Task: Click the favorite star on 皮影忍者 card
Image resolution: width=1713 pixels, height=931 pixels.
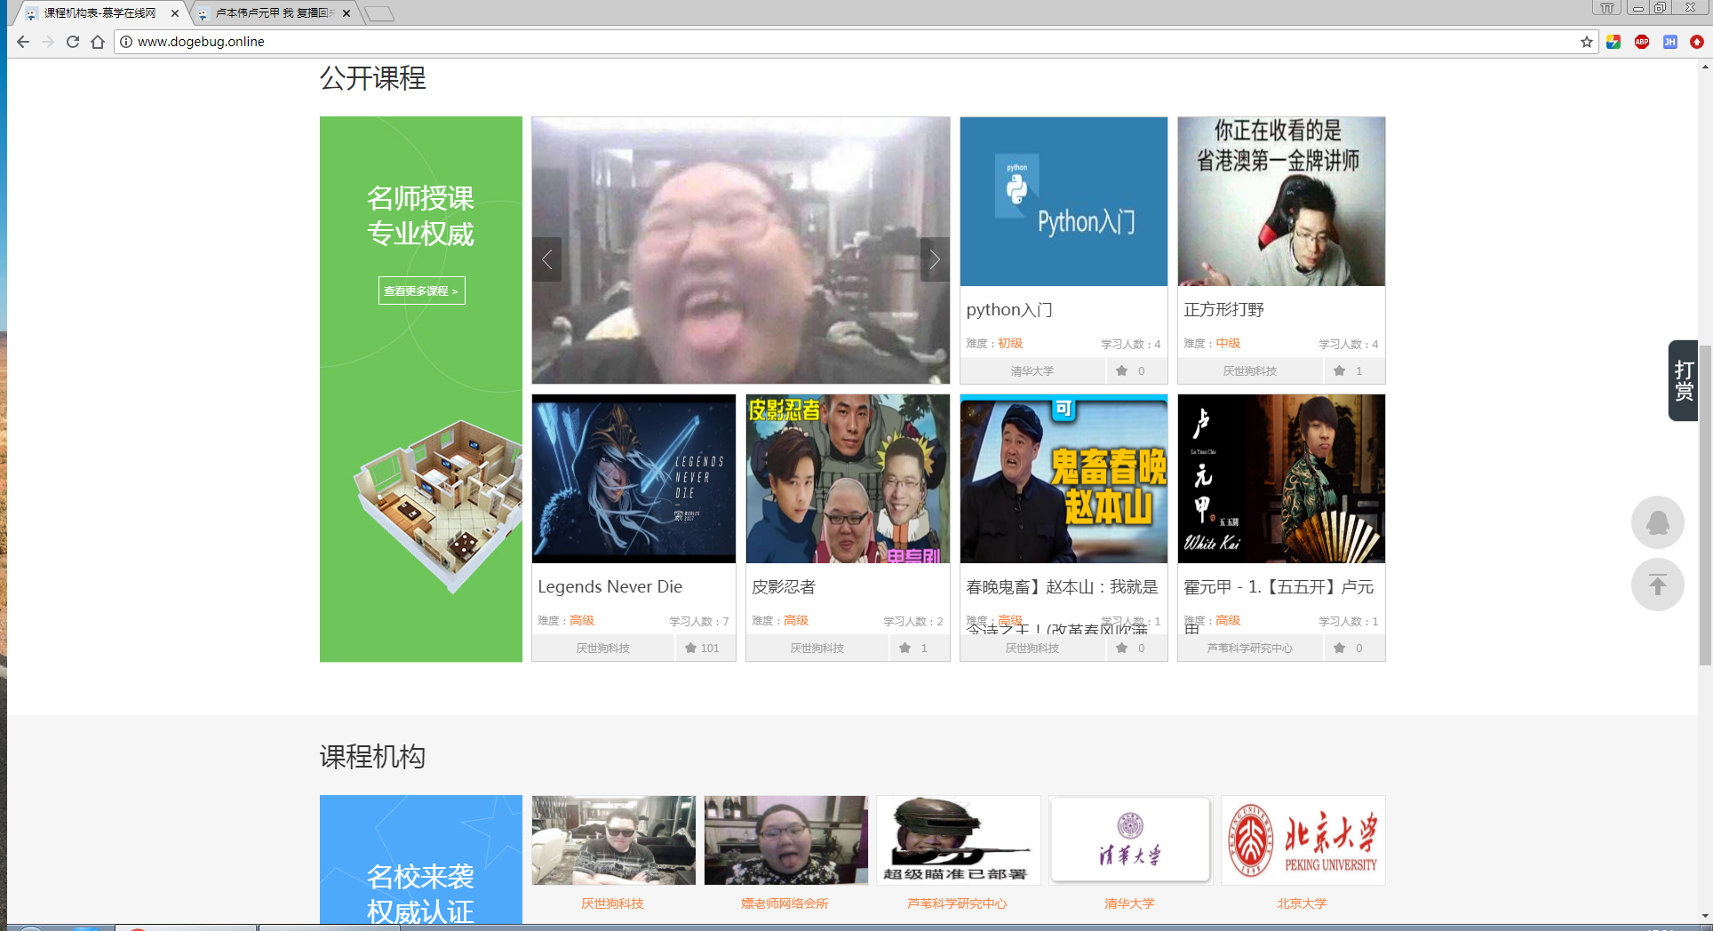Action: click(905, 648)
